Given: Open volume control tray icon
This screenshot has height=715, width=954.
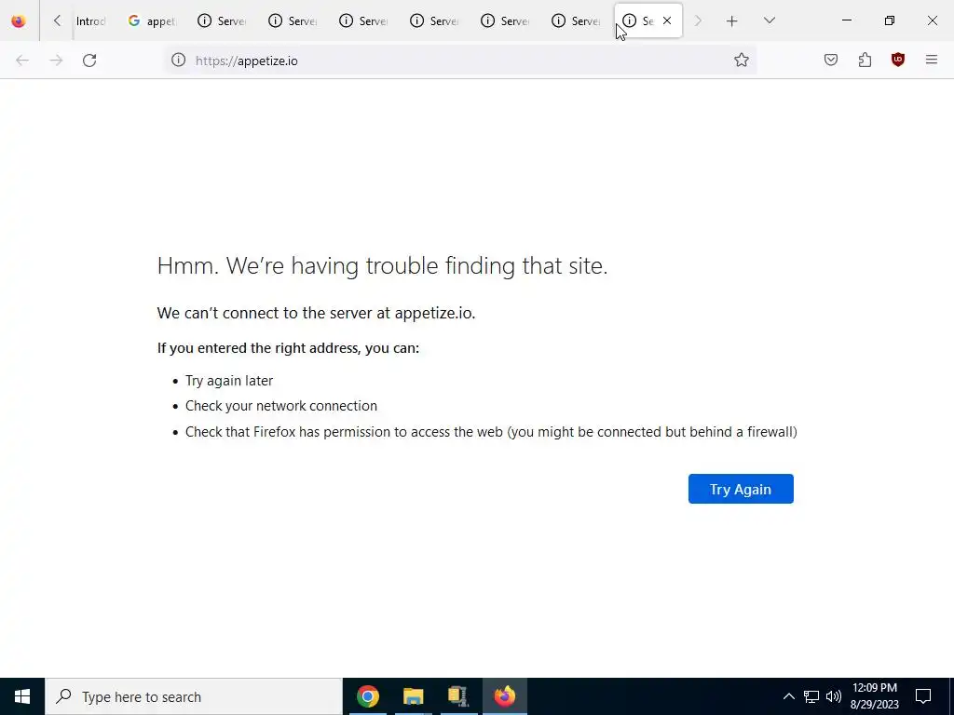Looking at the screenshot, I should (834, 696).
